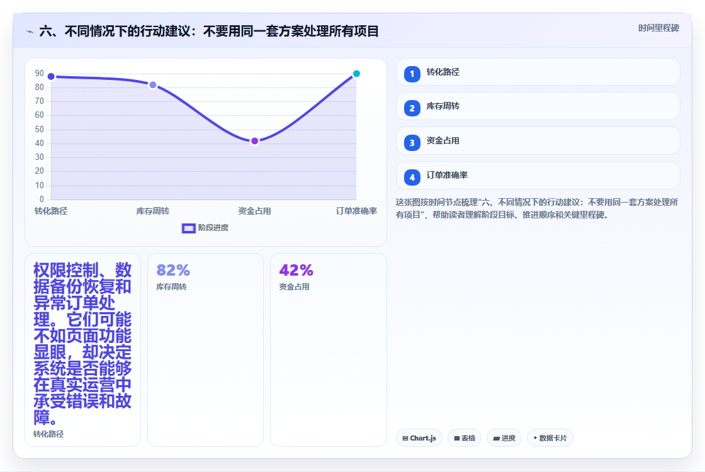
Task: Click the 表格 tag
Action: (465, 438)
